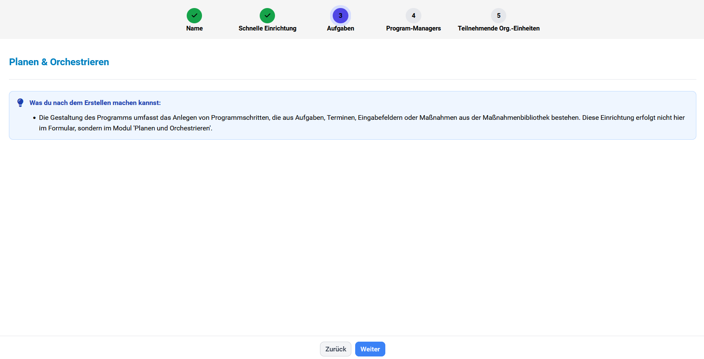Open the Teilnehmende Org.-Einheiten step label
Image resolution: width=704 pixels, height=359 pixels.
pyautogui.click(x=499, y=28)
